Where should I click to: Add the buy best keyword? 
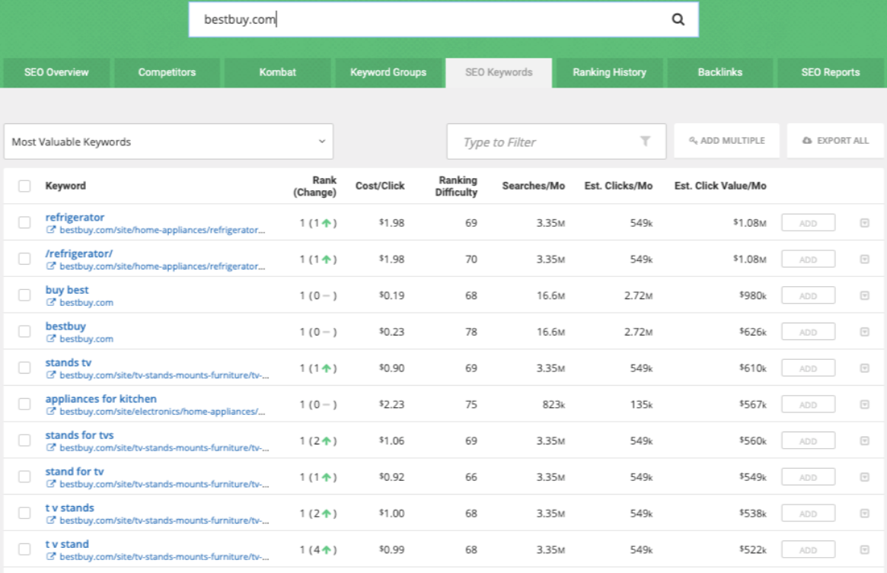pyautogui.click(x=808, y=295)
